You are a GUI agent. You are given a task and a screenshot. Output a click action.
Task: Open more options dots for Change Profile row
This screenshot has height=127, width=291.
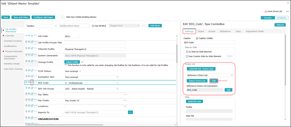(35, 61)
